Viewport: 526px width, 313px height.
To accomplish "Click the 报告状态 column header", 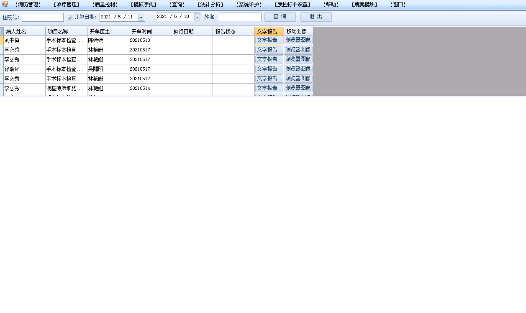I will point(234,31).
